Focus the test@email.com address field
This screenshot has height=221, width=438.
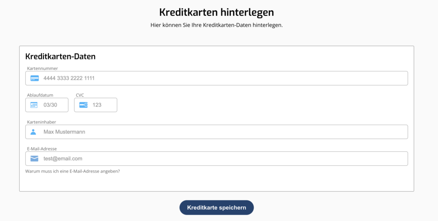pyautogui.click(x=222, y=159)
